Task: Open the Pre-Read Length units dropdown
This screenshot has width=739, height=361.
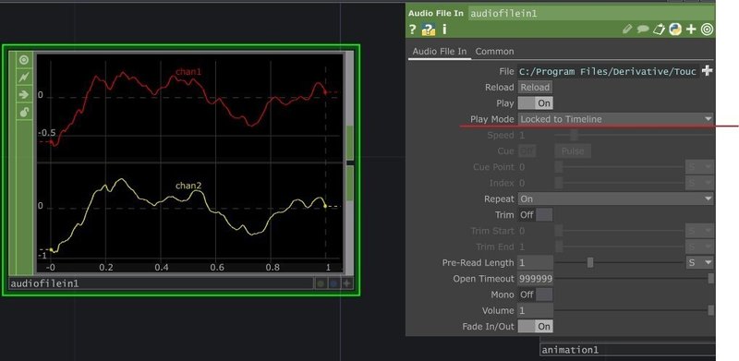Action: 700,262
